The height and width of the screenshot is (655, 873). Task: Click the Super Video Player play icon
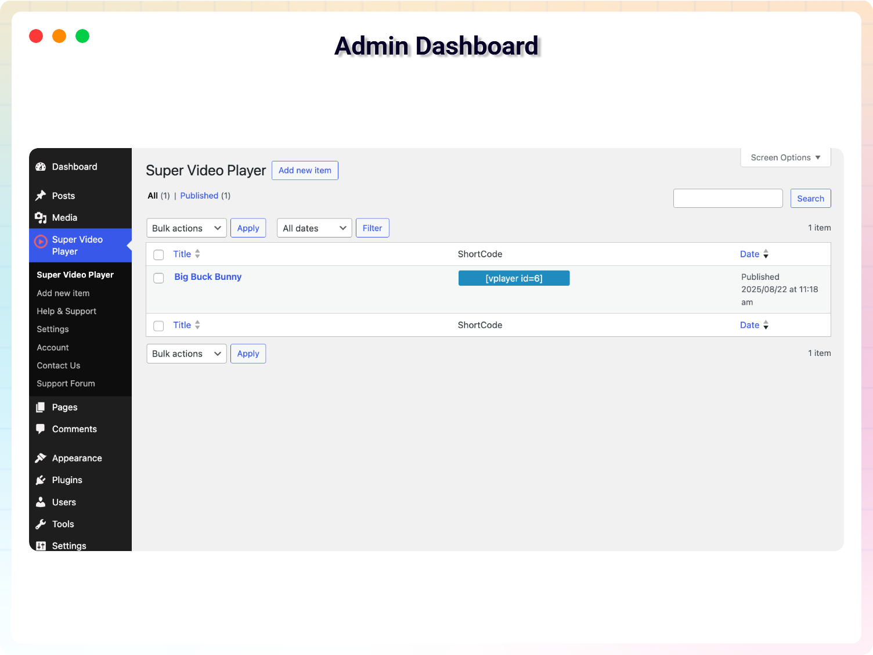click(41, 242)
